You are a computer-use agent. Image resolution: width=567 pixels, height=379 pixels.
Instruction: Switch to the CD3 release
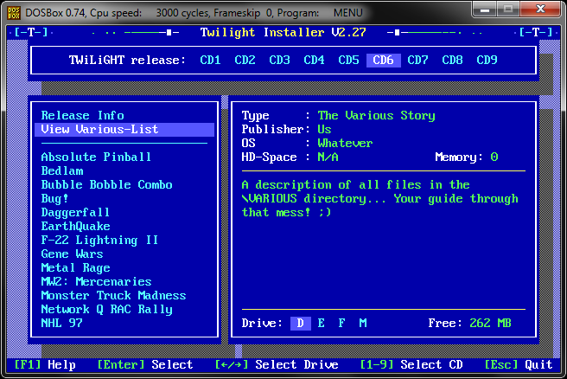[279, 60]
